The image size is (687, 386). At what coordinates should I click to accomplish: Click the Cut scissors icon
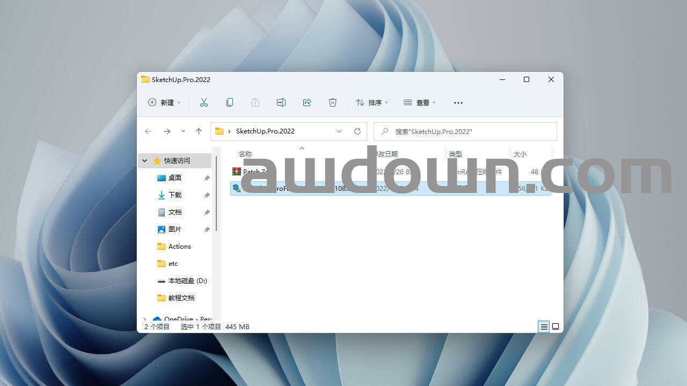[204, 102]
